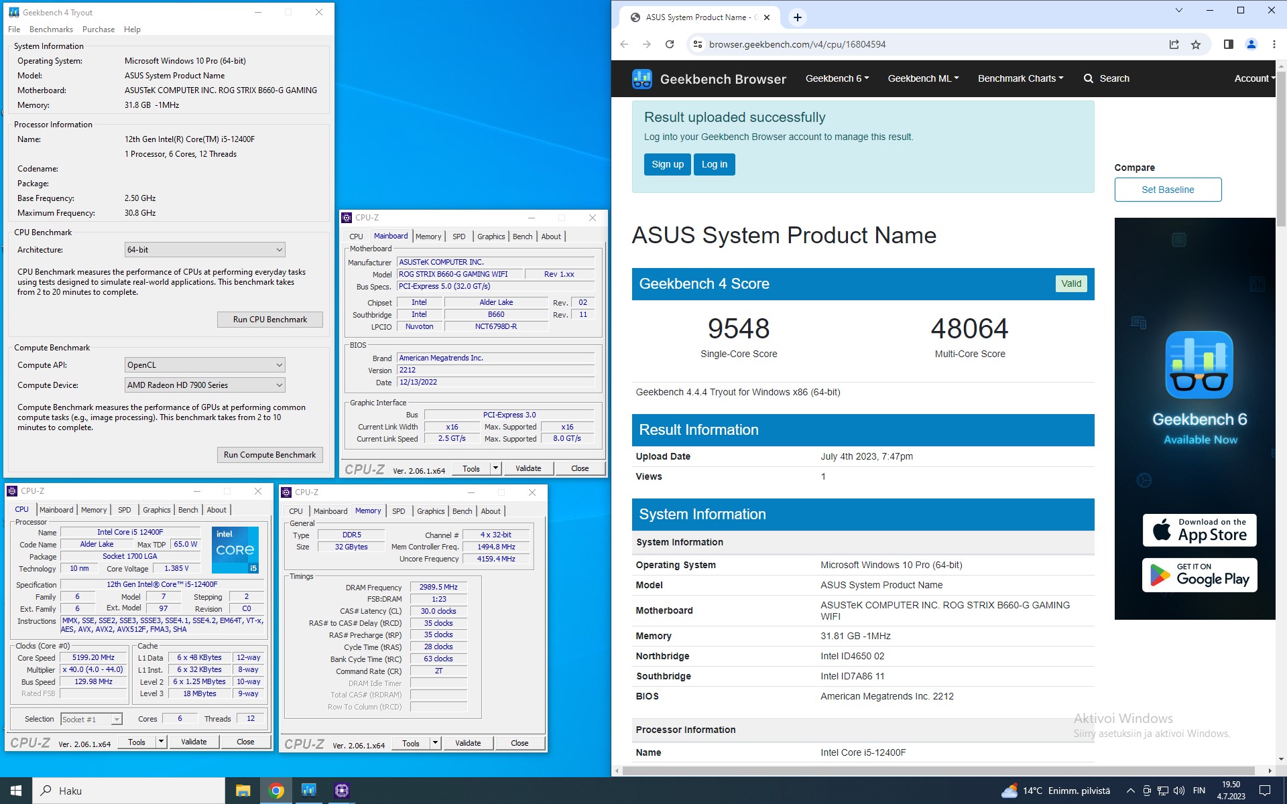The height and width of the screenshot is (804, 1287).
Task: Open Chrome tab search chevron
Action: pos(1178,10)
